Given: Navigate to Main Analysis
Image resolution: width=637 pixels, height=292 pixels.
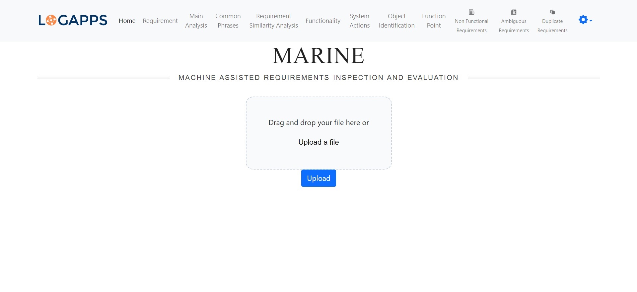Looking at the screenshot, I should point(196,21).
